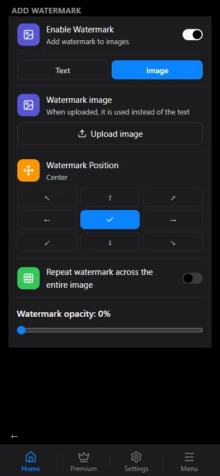
Task: Open Premium tab in bottom navigation
Action: pyautogui.click(x=83, y=461)
